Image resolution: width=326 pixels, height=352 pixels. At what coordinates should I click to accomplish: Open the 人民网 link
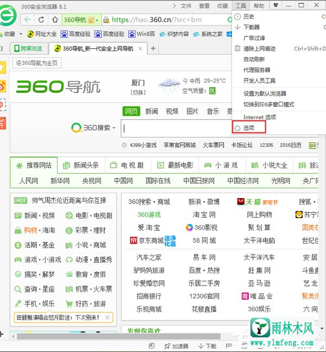click(x=28, y=181)
